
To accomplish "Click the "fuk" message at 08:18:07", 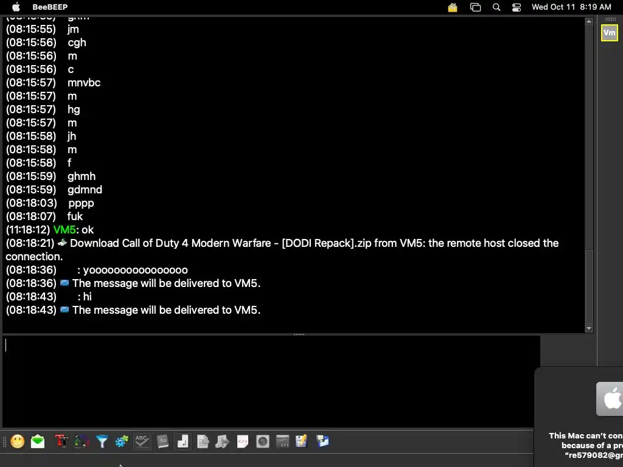I will [x=75, y=216].
